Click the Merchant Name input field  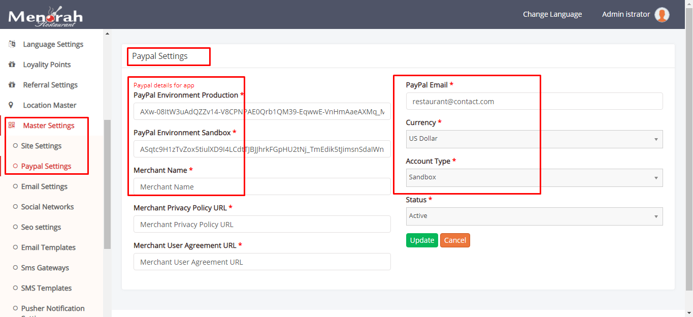coord(262,187)
